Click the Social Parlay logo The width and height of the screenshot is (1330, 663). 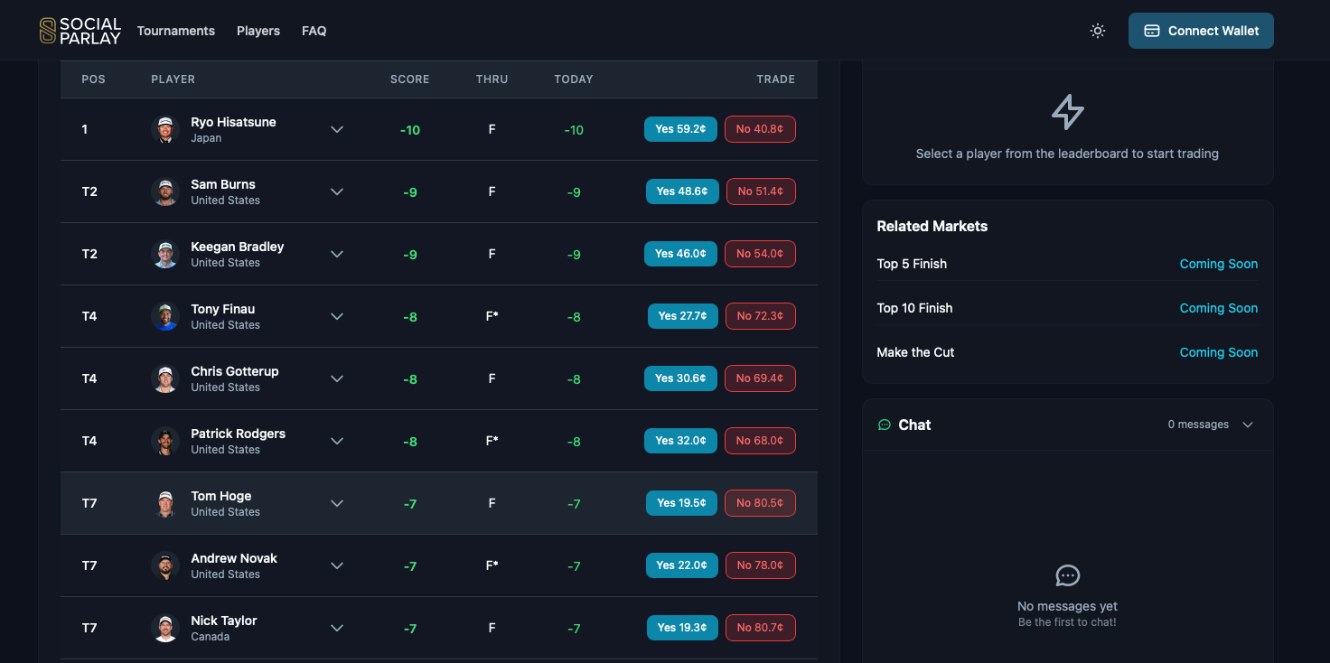coord(80,31)
